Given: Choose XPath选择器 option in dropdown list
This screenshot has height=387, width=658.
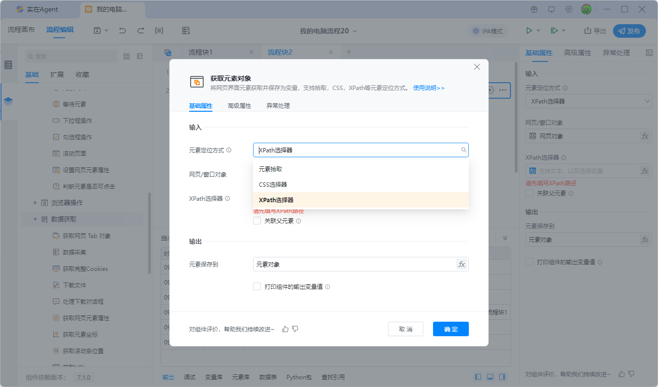Looking at the screenshot, I should (x=361, y=200).
